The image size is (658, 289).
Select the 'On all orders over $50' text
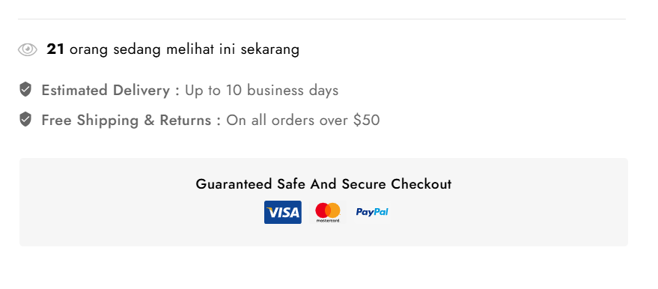pos(303,121)
